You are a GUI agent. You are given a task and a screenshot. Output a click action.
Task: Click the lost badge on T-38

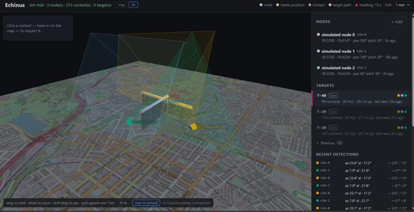pos(333,128)
